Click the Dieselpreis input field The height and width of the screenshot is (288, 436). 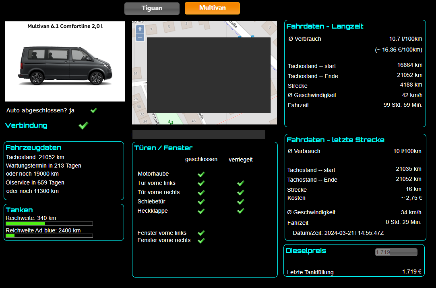[x=396, y=252]
